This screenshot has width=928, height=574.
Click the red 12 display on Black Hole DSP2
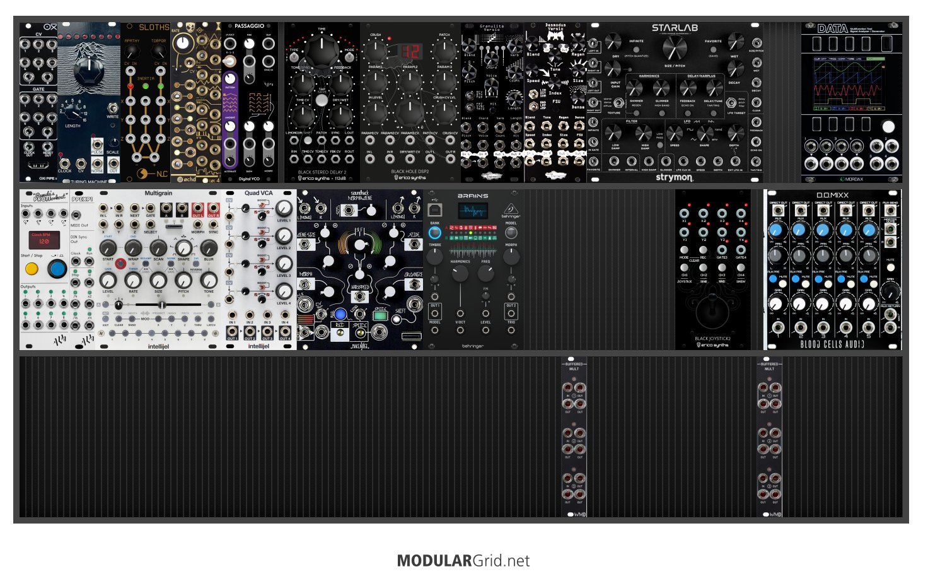(x=411, y=52)
